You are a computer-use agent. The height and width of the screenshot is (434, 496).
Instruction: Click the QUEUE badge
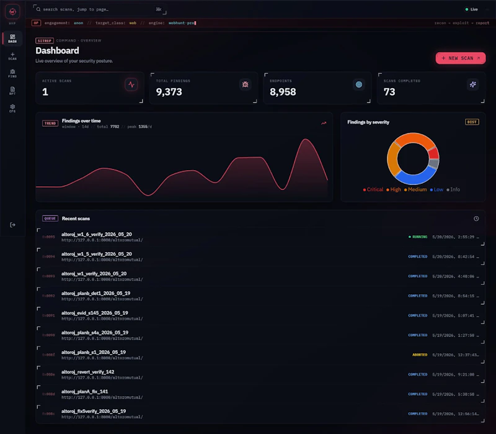click(50, 219)
